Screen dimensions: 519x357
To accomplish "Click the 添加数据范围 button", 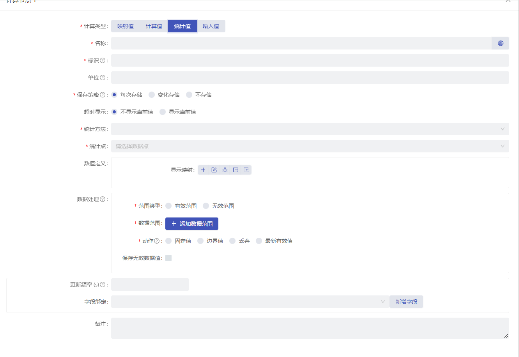I will (x=192, y=224).
